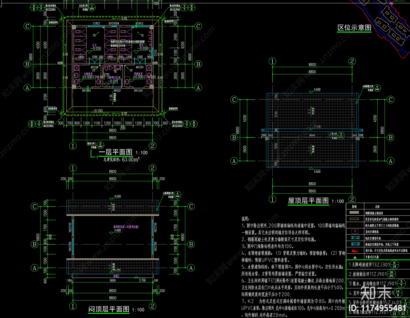Click the '1:100' scale next to 一层平面图

[141, 153]
